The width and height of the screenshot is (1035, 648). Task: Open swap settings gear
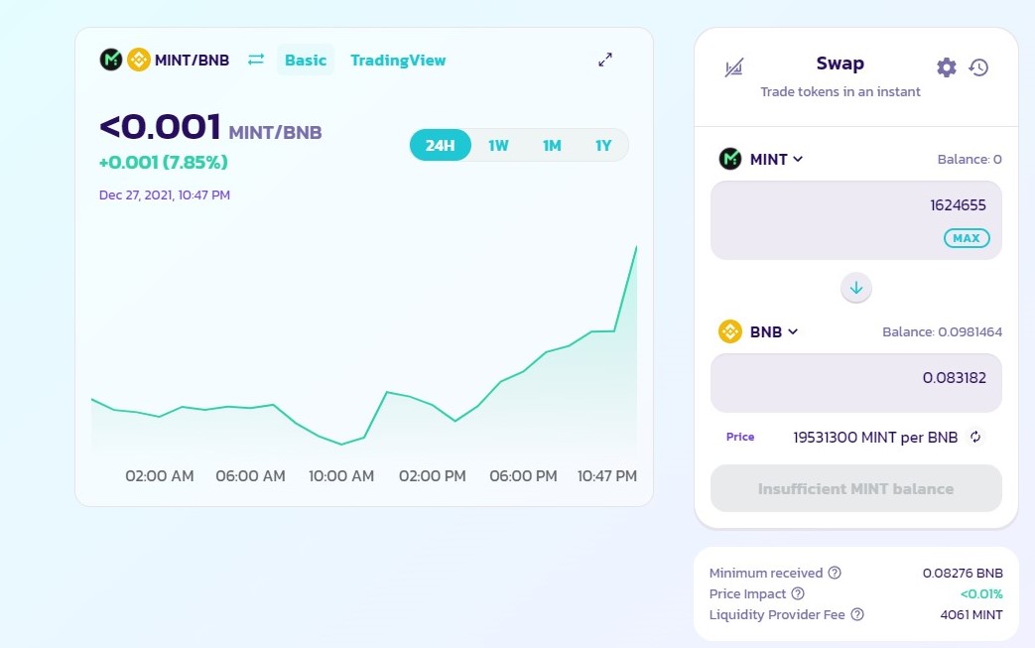947,67
